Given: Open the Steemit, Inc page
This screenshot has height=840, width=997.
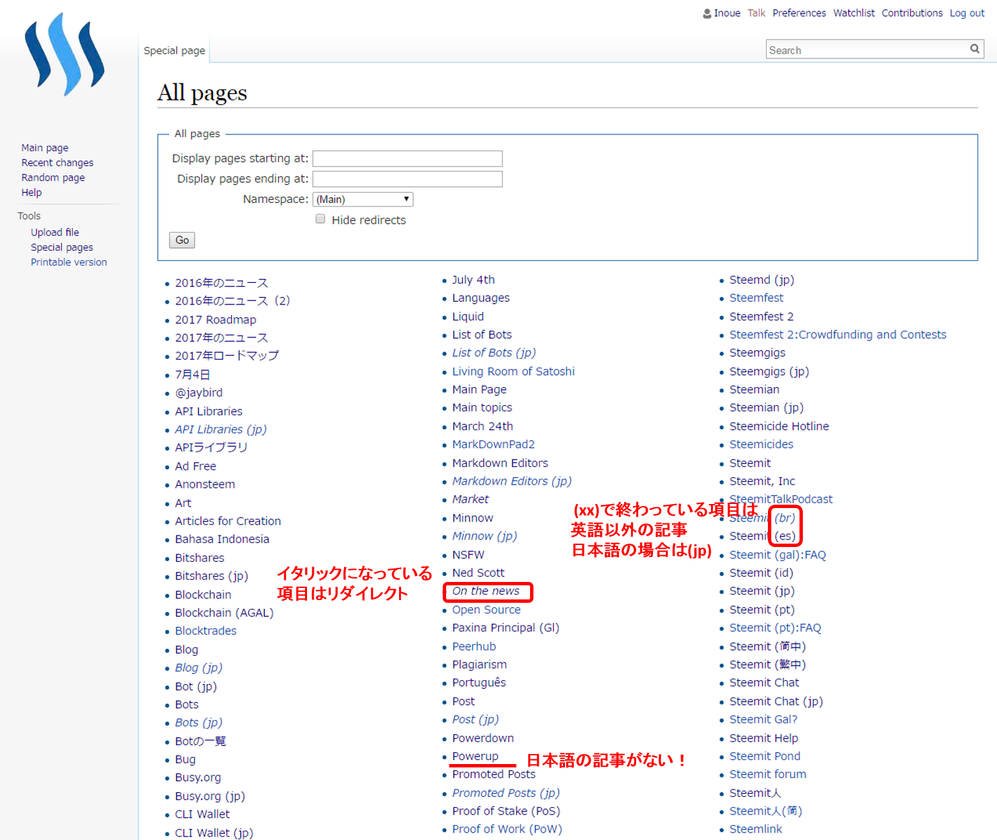Looking at the screenshot, I should (x=763, y=481).
